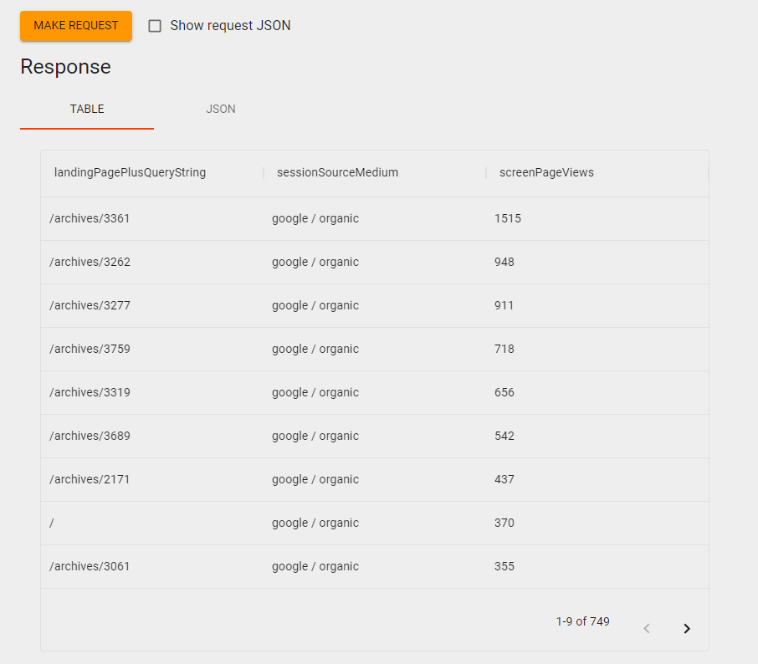Click the 948 page views value
758x664 pixels.
pyautogui.click(x=504, y=262)
